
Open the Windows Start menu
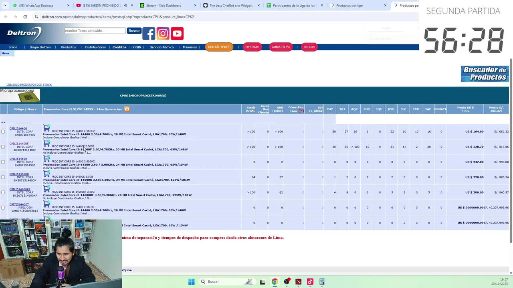[191, 282]
